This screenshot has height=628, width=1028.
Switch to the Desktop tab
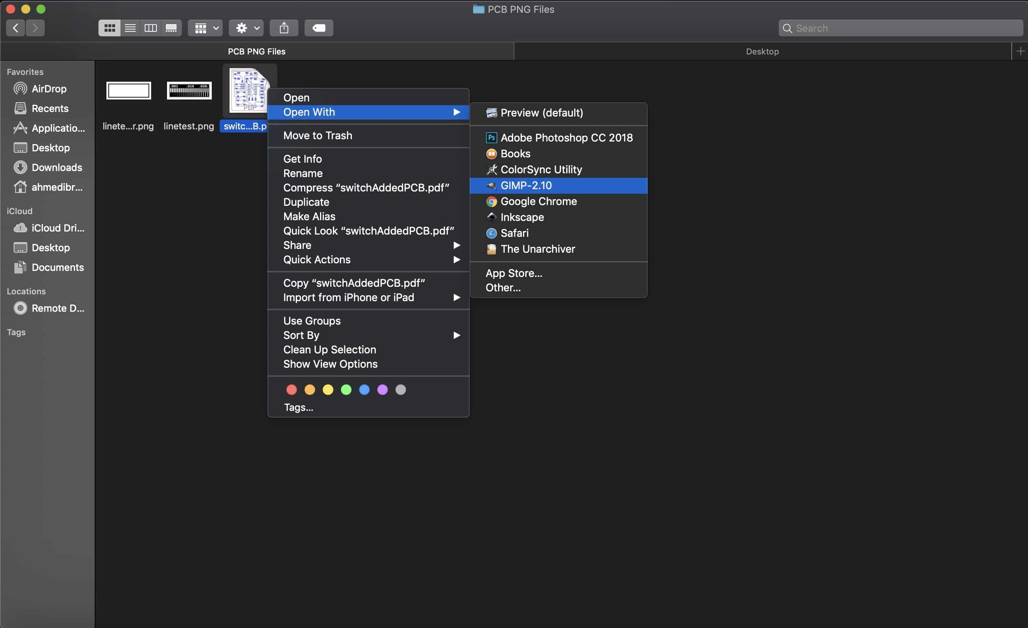(762, 51)
